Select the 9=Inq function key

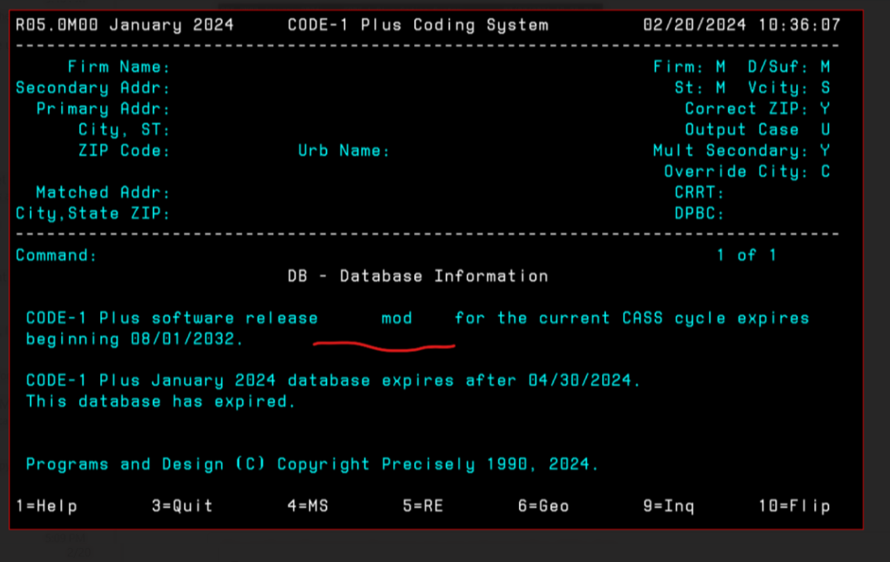(x=668, y=506)
